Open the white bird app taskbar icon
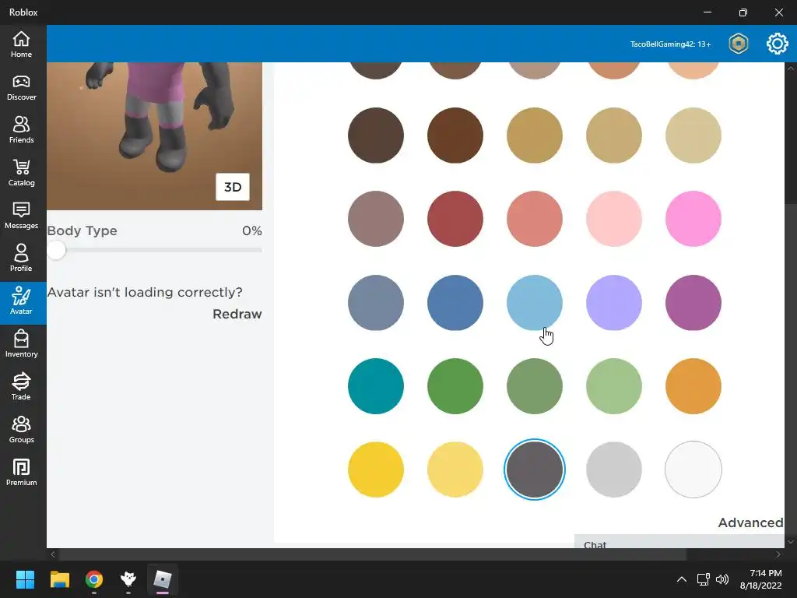Image resolution: width=797 pixels, height=598 pixels. [128, 579]
